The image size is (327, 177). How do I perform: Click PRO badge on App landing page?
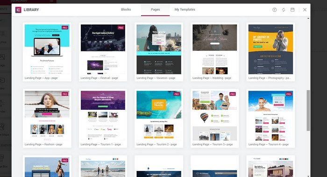tap(65, 28)
